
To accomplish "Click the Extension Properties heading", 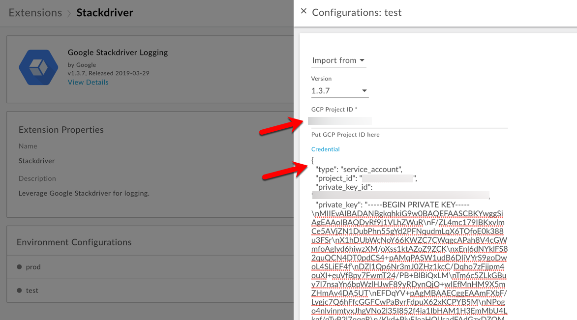I will click(x=61, y=130).
